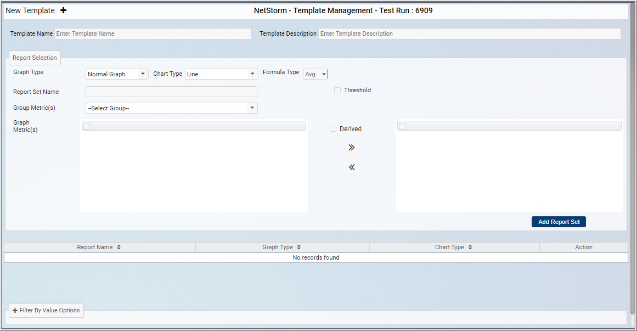This screenshot has width=637, height=331.
Task: Open the Formula Type dropdown showing Avg
Action: point(315,74)
